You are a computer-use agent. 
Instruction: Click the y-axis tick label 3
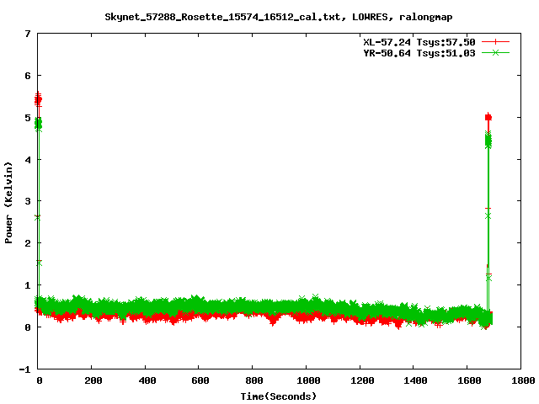pyautogui.click(x=28, y=201)
